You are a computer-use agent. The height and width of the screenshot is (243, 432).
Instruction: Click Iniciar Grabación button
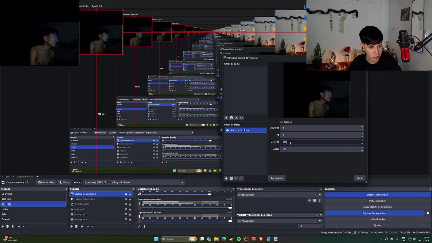(x=377, y=201)
